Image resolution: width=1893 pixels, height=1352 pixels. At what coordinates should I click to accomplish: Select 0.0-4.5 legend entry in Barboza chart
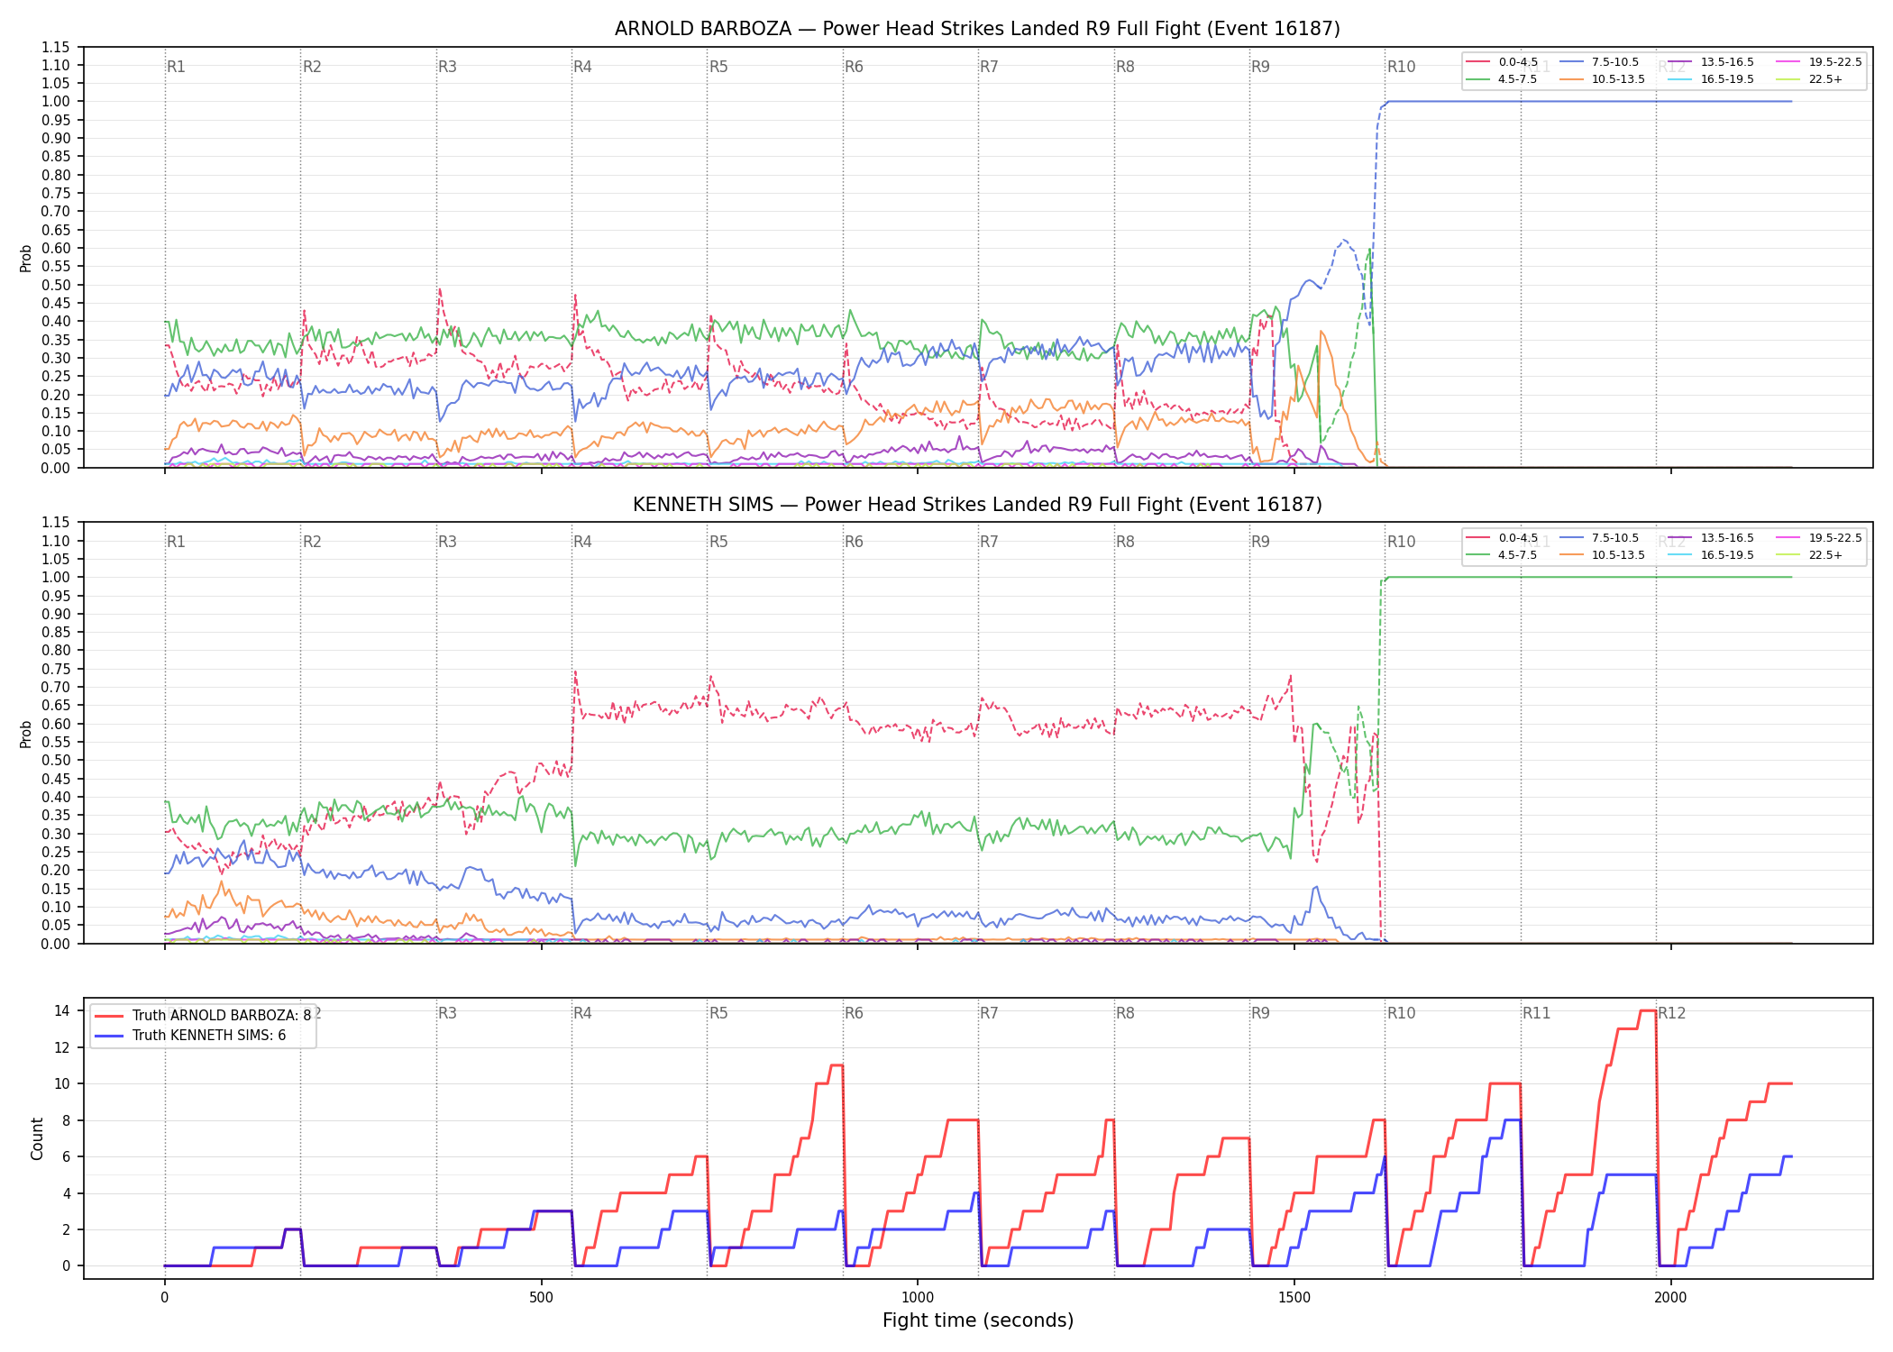1503,62
